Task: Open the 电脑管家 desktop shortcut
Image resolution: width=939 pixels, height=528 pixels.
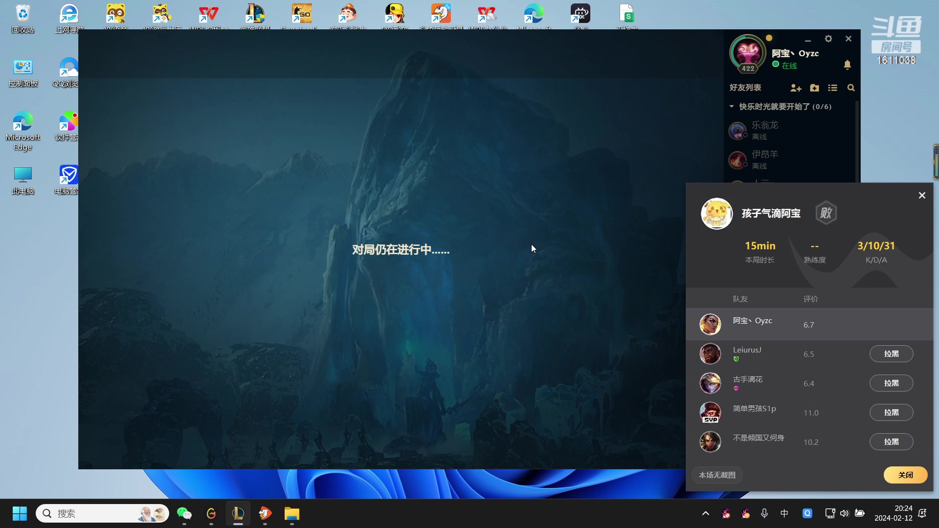Action: click(67, 180)
